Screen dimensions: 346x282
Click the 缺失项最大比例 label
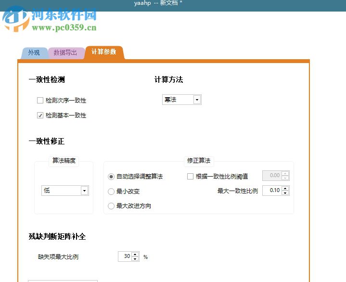(58, 257)
